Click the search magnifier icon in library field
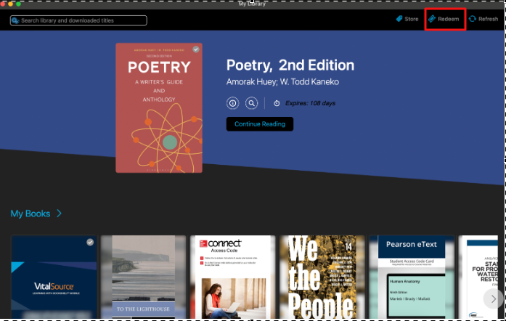506x321 pixels. (x=15, y=20)
